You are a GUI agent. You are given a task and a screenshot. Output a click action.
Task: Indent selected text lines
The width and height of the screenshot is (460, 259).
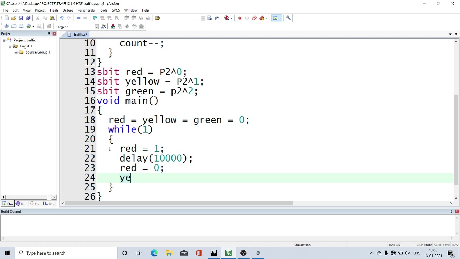[126, 18]
